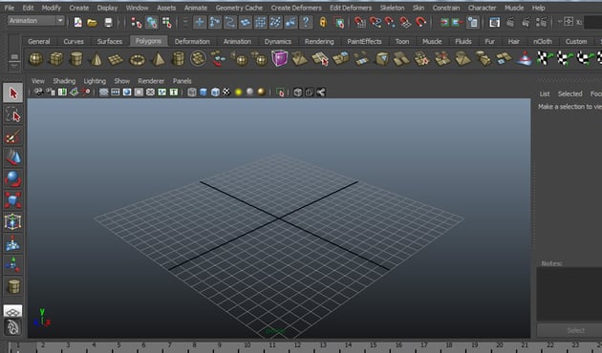This screenshot has width=602, height=353.
Task: Switch to the Curves shelf tab
Action: click(x=74, y=41)
